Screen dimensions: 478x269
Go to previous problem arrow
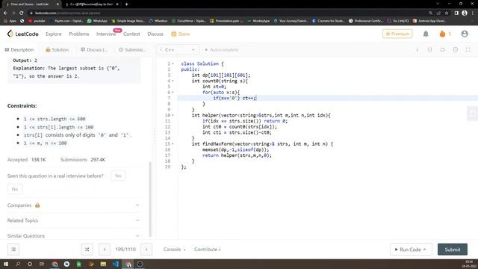105,249
